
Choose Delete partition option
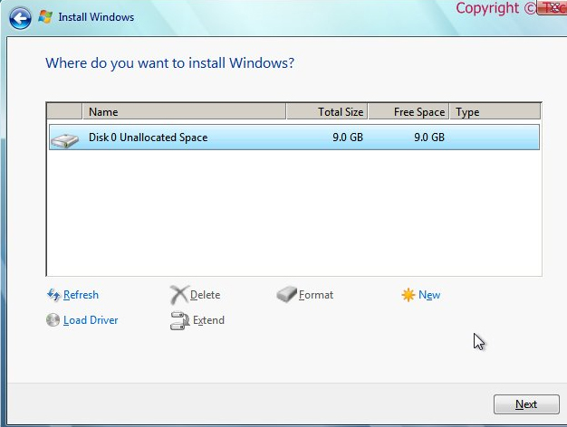pos(205,295)
